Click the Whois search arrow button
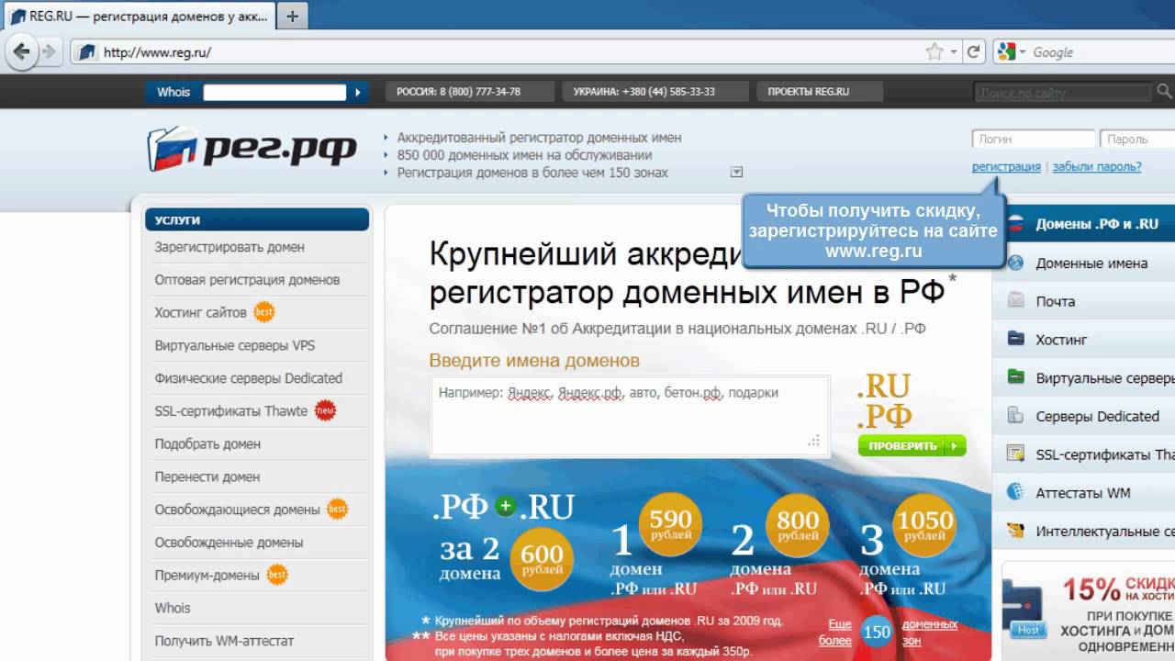Viewport: 1175px width, 661px height. tap(358, 92)
